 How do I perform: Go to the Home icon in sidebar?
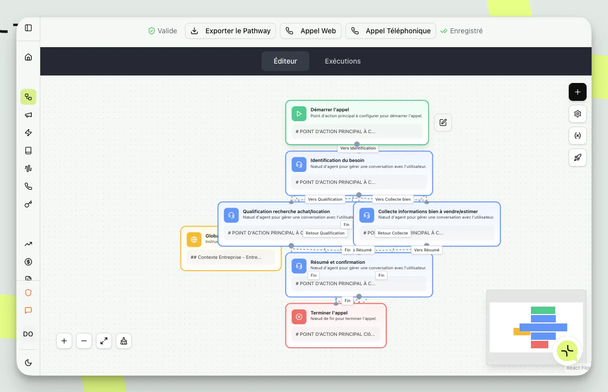28,57
